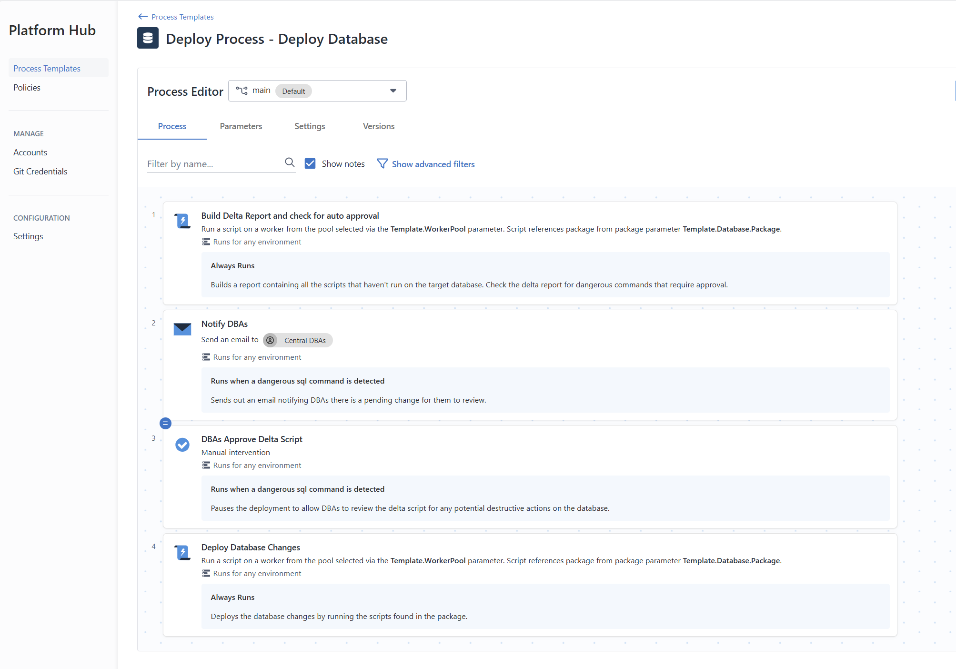Click environment icon under Deploy Database Changes

pyautogui.click(x=206, y=574)
